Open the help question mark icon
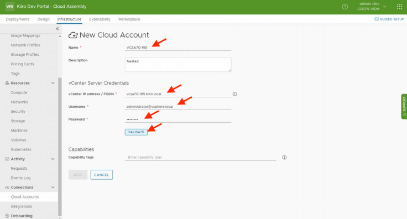Image resolution: width=407 pixels, height=219 pixels. [345, 7]
